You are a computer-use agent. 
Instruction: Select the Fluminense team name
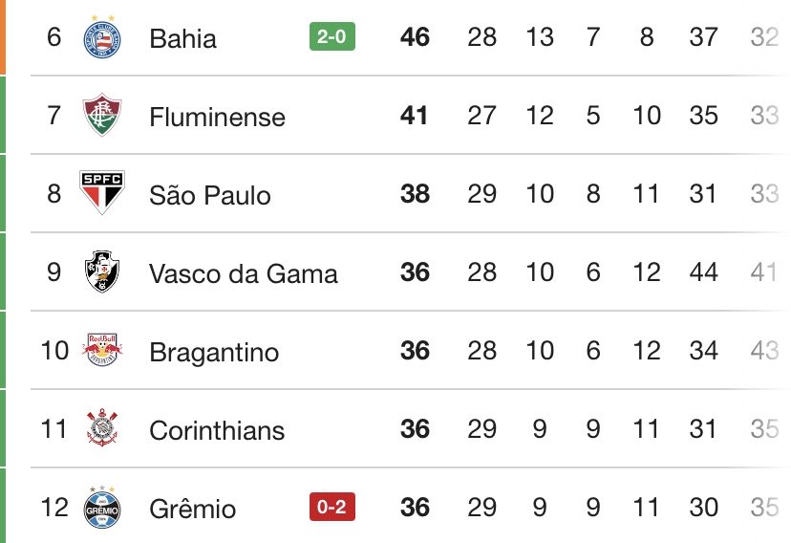pos(217,117)
